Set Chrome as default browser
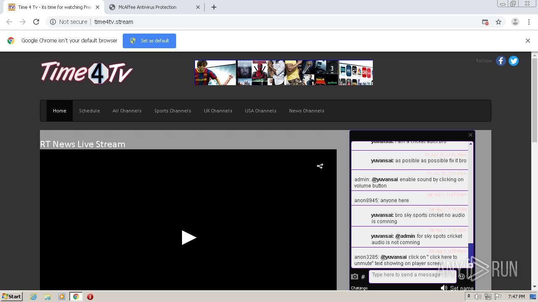Screen dimensions: 538x302 point(149,41)
